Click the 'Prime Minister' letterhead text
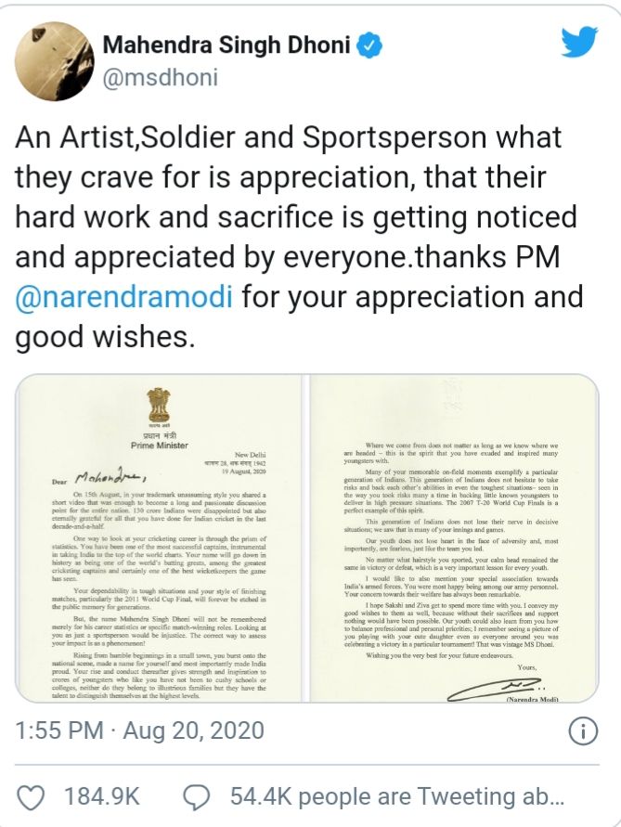621x827 pixels. pyautogui.click(x=158, y=444)
